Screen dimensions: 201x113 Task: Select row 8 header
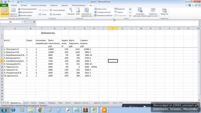[2, 61]
